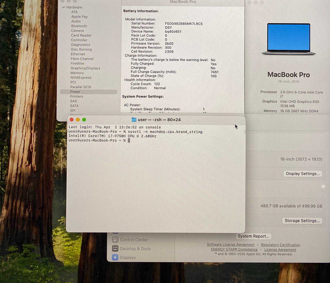Open Diagnostics in the hardware list
Viewport: 330px width, 283px height.
coord(80,44)
